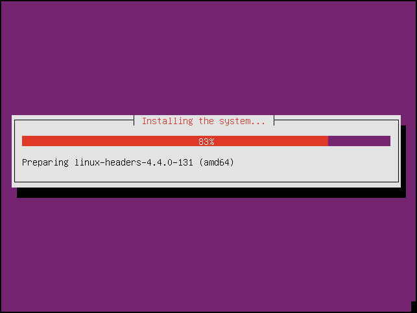Click the vertical bracket left of the title
Viewport: 417px width, 313px height.
point(134,120)
